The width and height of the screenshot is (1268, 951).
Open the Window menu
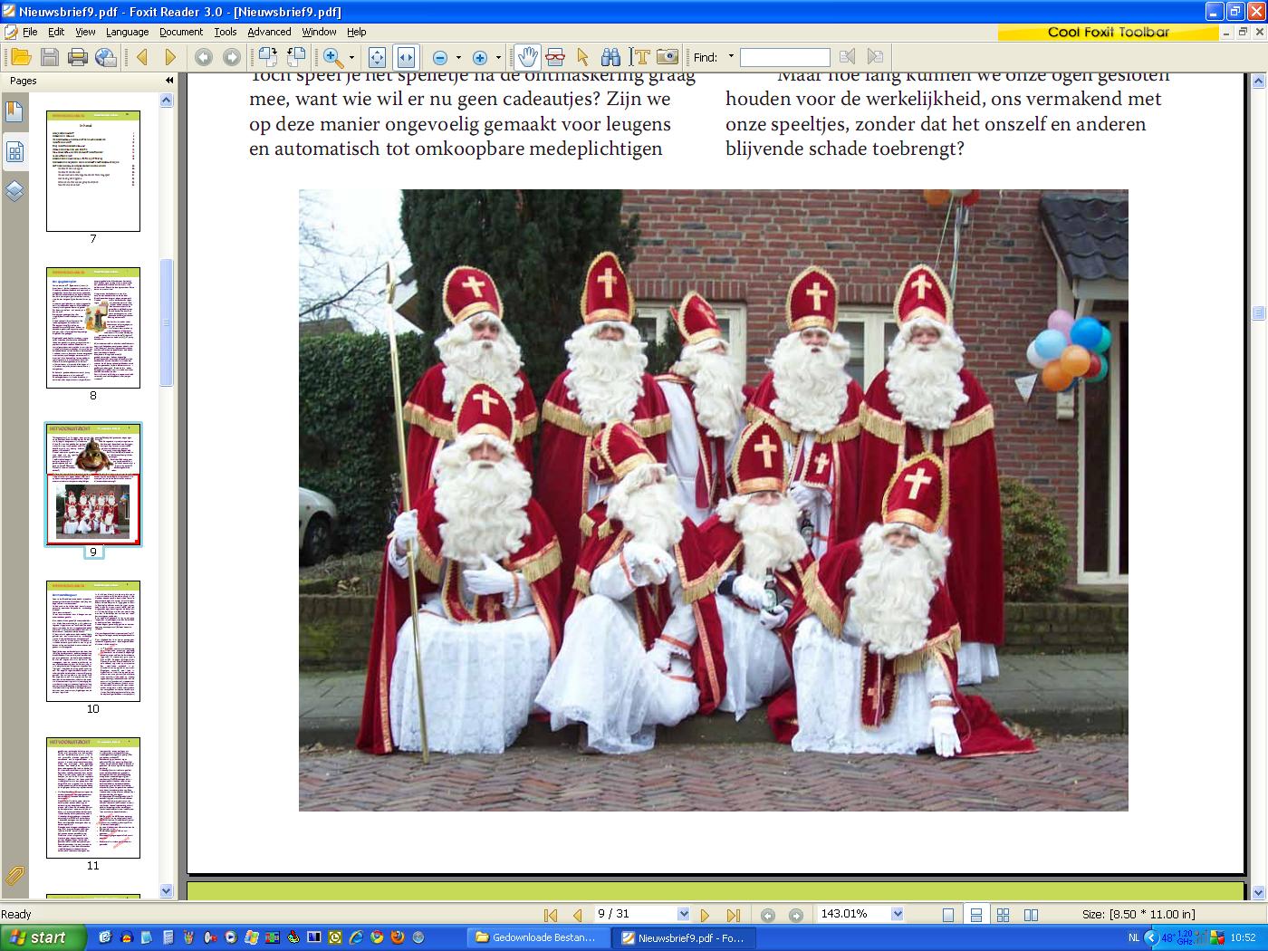tap(319, 32)
